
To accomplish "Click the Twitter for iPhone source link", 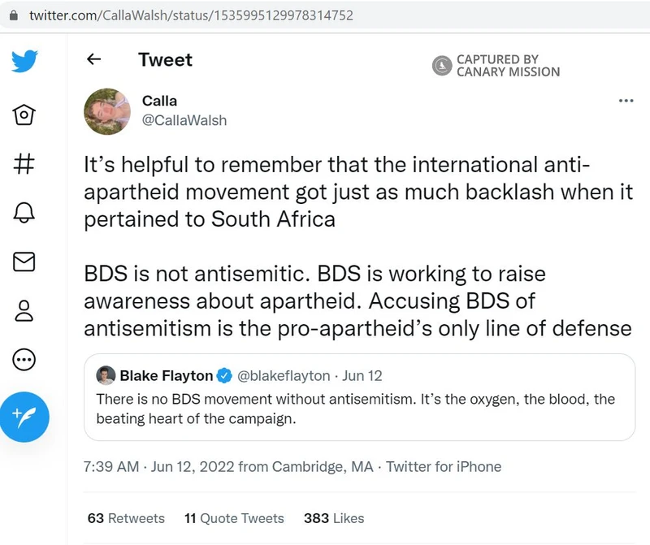I will coord(444,467).
